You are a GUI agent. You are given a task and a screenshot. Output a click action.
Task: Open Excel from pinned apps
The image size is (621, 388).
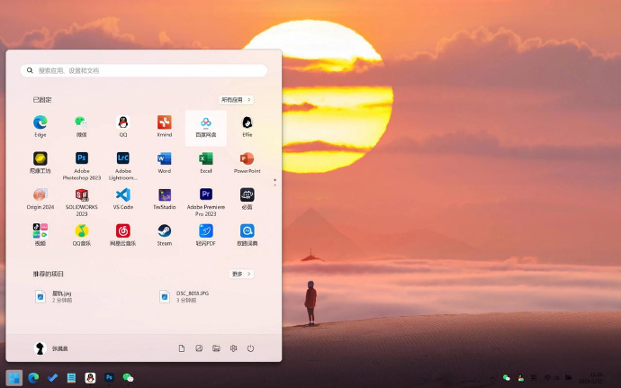click(206, 158)
